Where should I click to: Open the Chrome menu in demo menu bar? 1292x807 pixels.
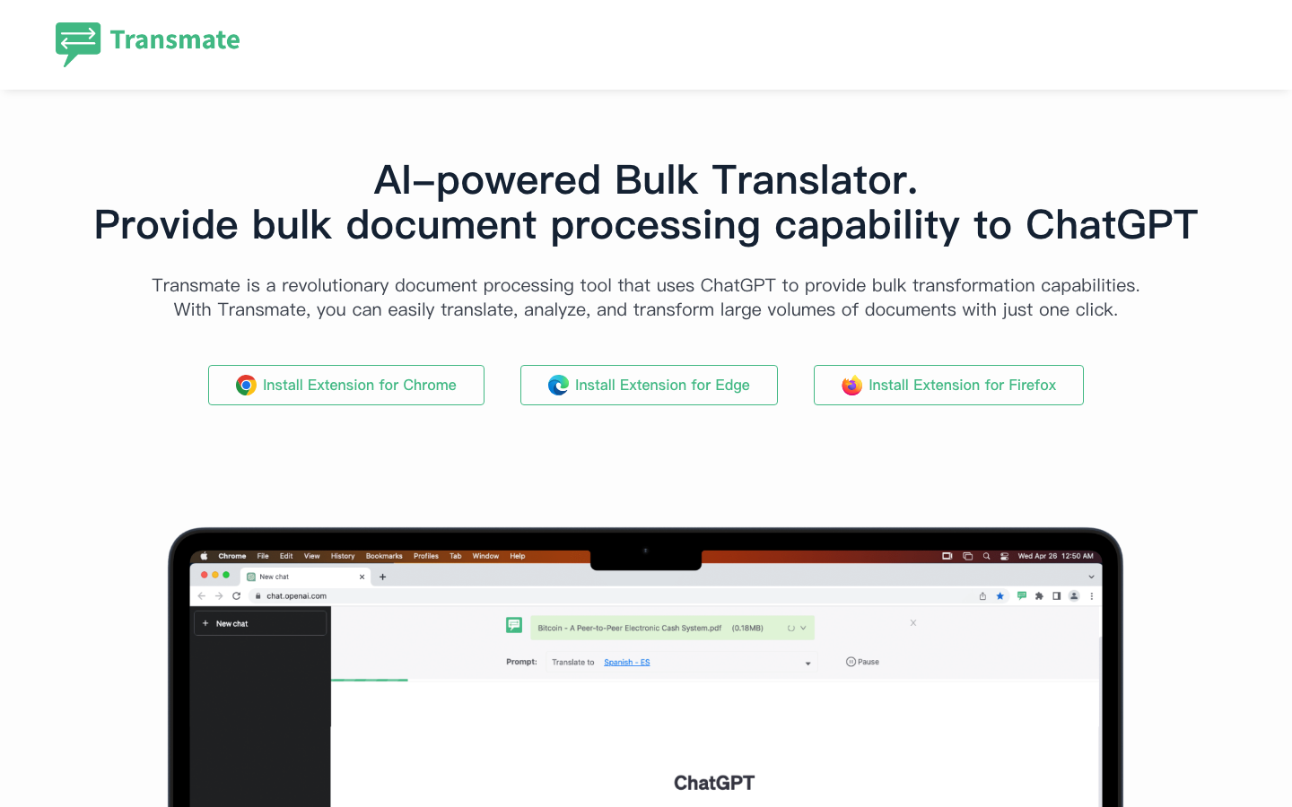[x=232, y=556]
